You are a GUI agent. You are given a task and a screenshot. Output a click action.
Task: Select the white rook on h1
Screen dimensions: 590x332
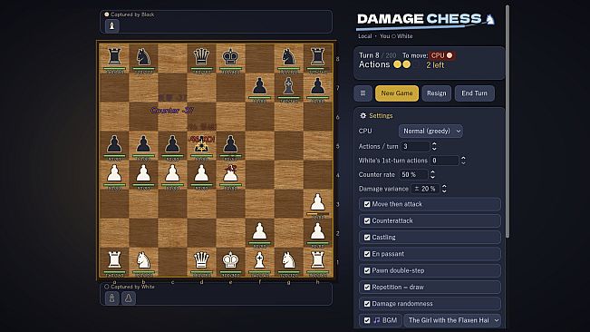pyautogui.click(x=317, y=260)
